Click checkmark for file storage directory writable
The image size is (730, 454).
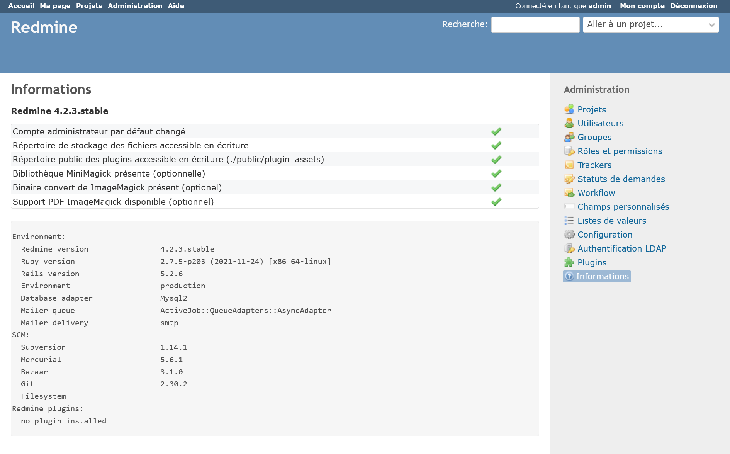[x=496, y=145]
